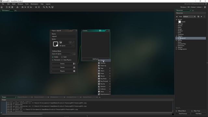The width and height of the screenshot is (208, 117).
Task: Click the Find Previous button
Action: pyautogui.click(x=183, y=114)
